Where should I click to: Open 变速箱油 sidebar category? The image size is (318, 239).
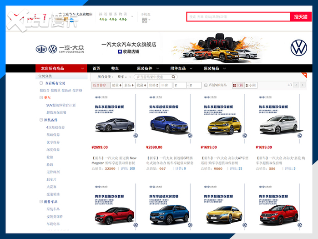53,194
